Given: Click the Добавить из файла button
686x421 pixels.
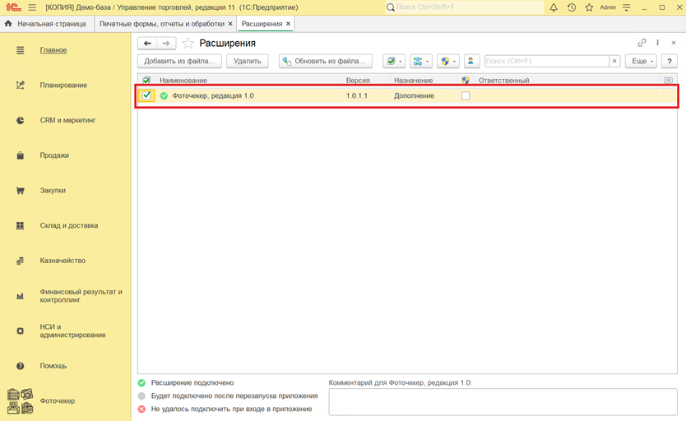Looking at the screenshot, I should coord(179,61).
